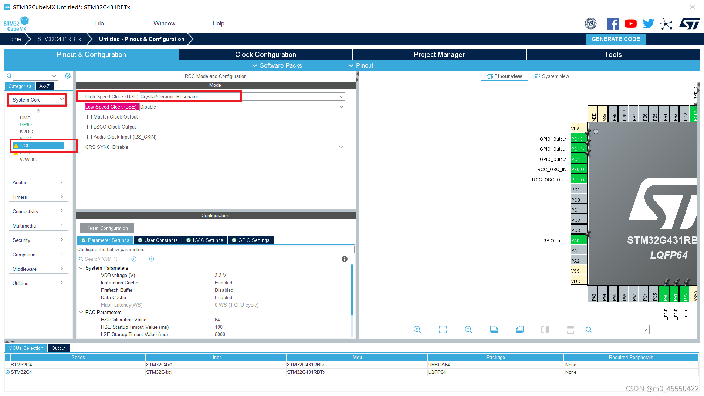Zoom out on the pinout view
The height and width of the screenshot is (396, 704).
pos(468,330)
